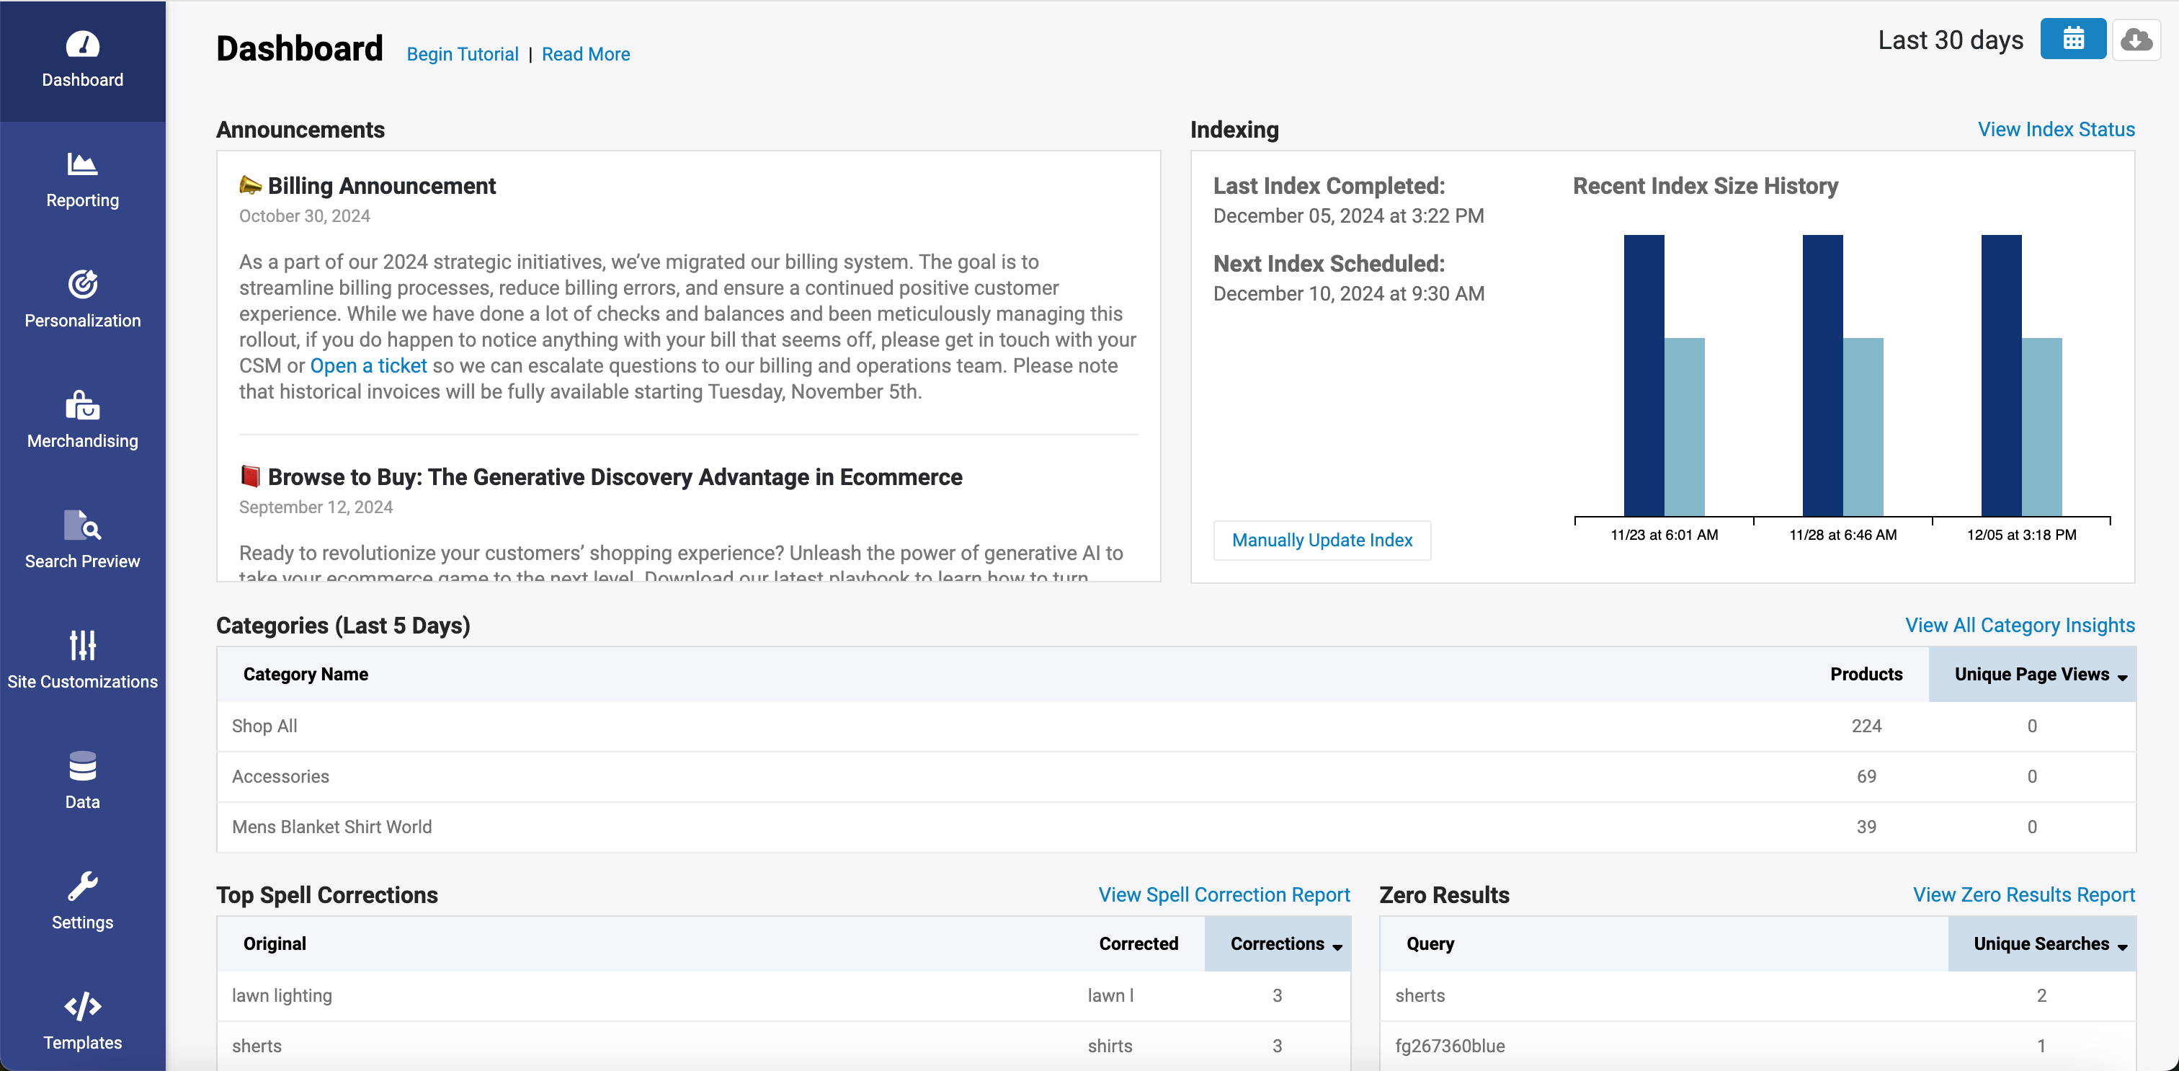Sort by Corrections column arrow
Image resolution: width=2179 pixels, height=1071 pixels.
point(1337,946)
